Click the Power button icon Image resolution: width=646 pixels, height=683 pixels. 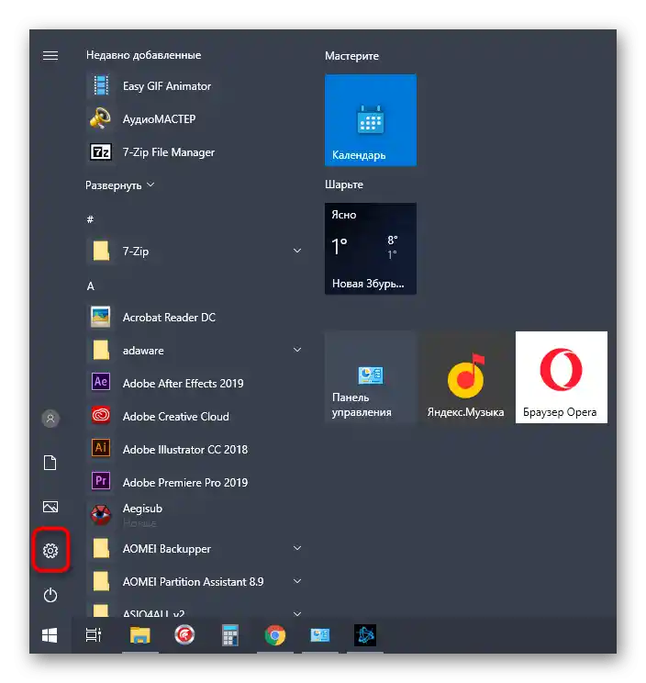(x=50, y=595)
